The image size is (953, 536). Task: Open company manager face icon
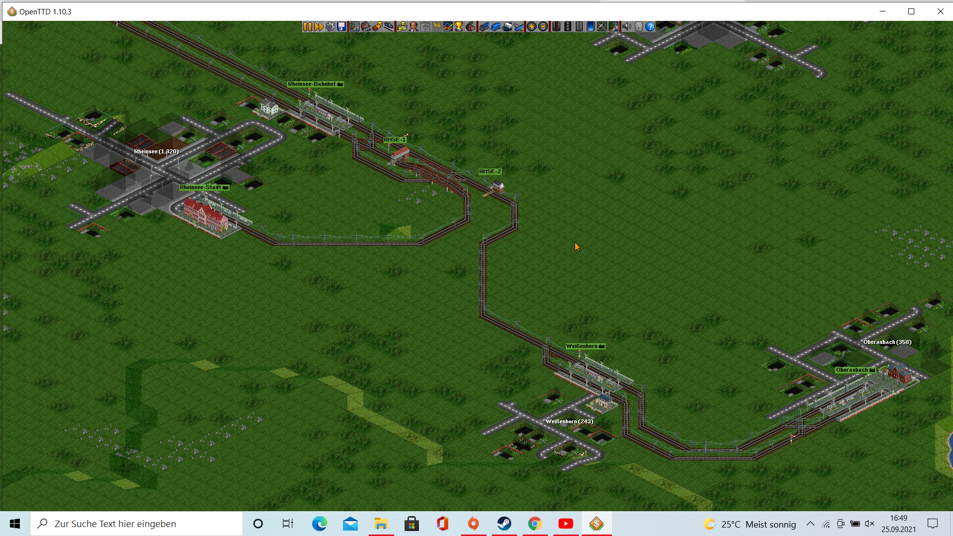click(413, 27)
